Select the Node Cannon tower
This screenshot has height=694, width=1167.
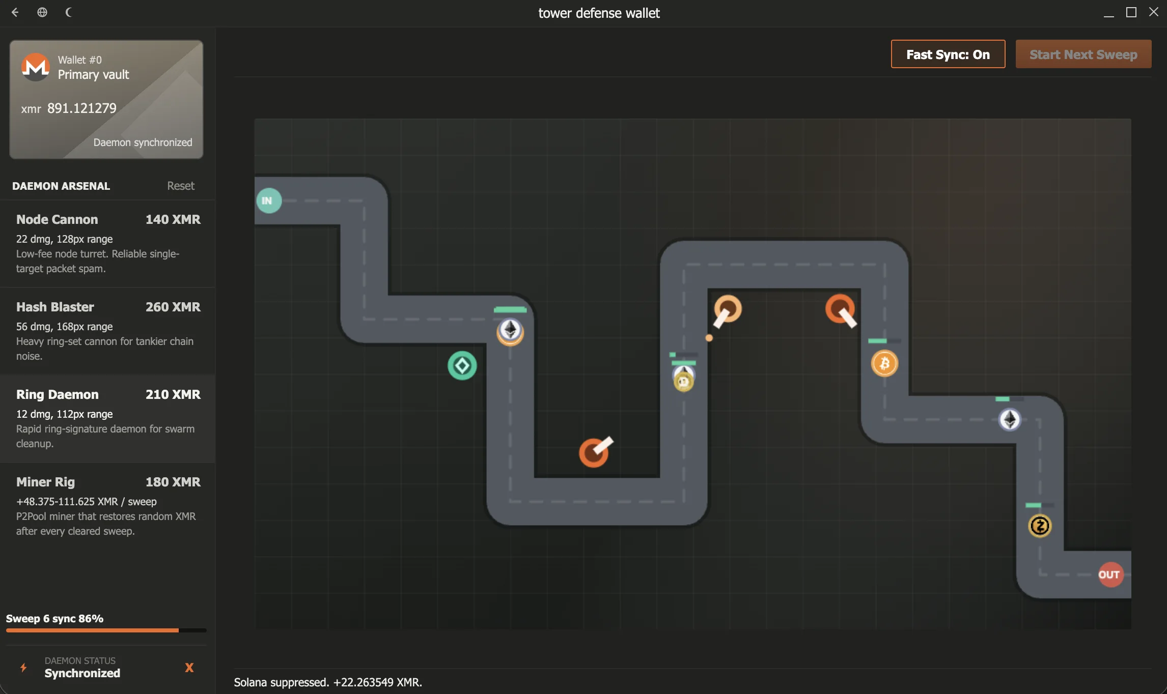[107, 243]
